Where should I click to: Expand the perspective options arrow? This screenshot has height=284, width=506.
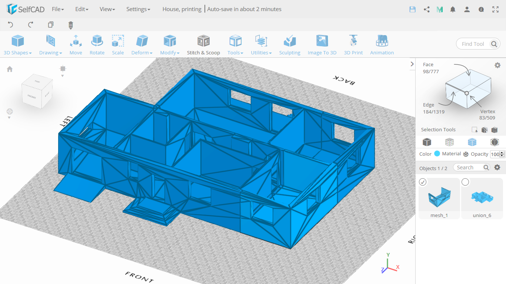(9, 118)
